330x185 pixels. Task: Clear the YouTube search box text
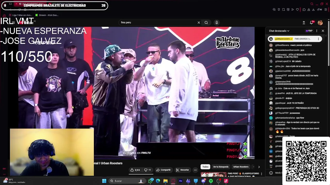tap(199, 23)
